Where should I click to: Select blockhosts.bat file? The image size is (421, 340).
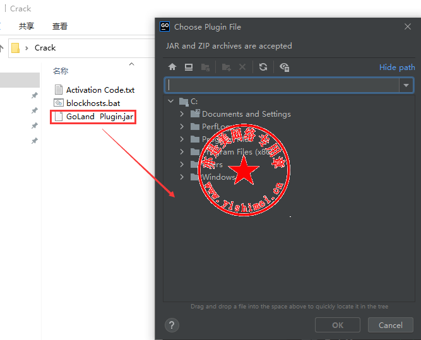(x=93, y=103)
